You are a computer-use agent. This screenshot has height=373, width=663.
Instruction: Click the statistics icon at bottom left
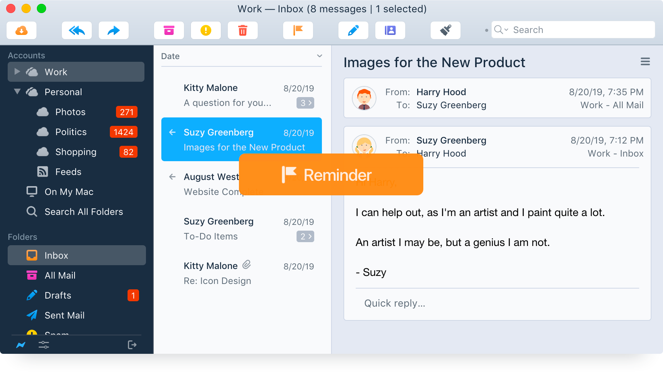[x=21, y=345]
